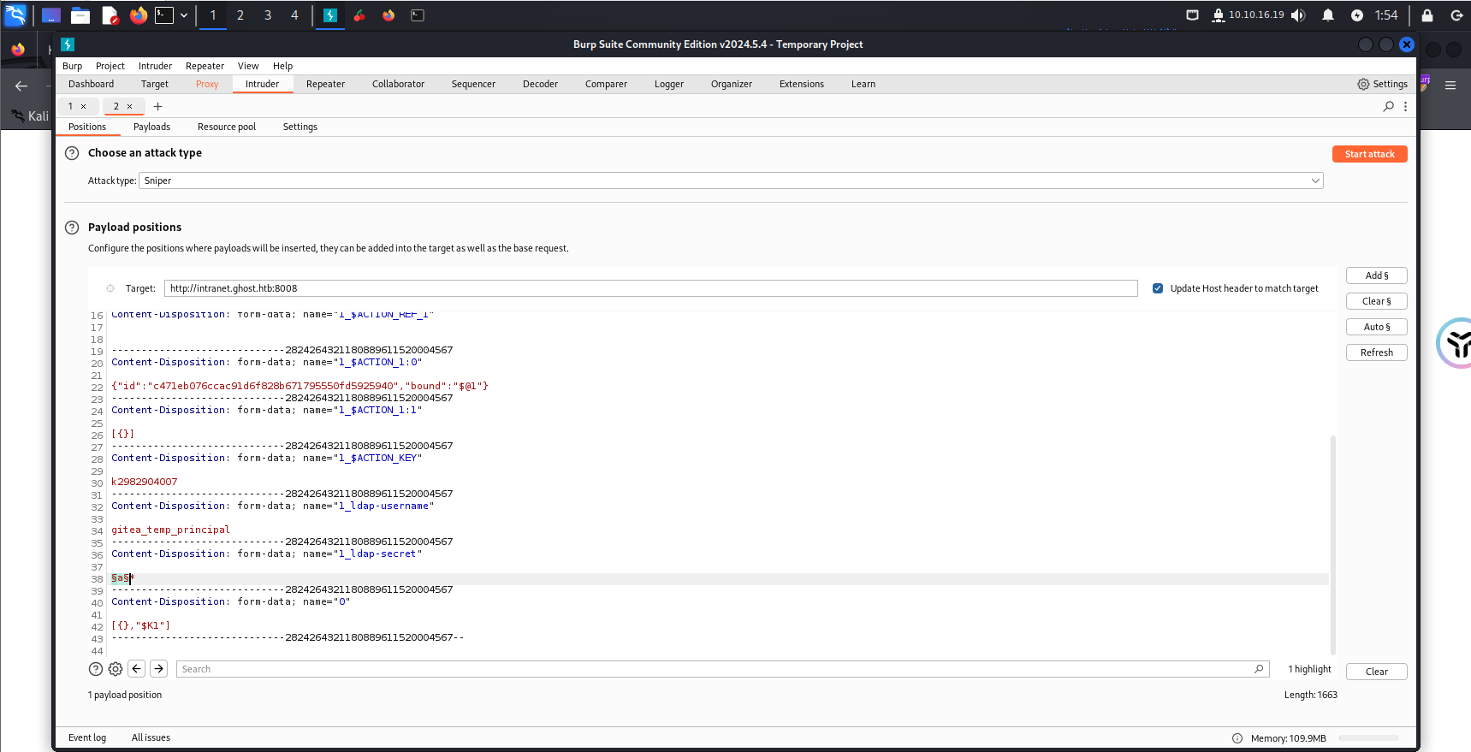The width and height of the screenshot is (1471, 752).
Task: Click the Intruder tab search magnifier icon
Action: coord(1388,106)
